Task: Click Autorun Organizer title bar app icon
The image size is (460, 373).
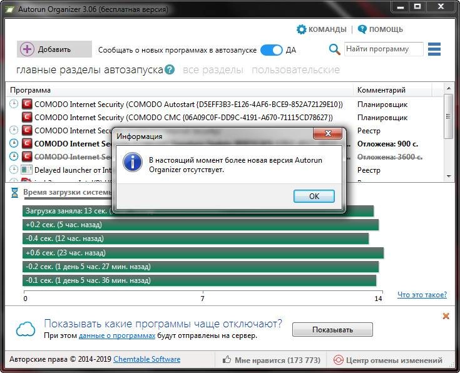Action: point(9,9)
